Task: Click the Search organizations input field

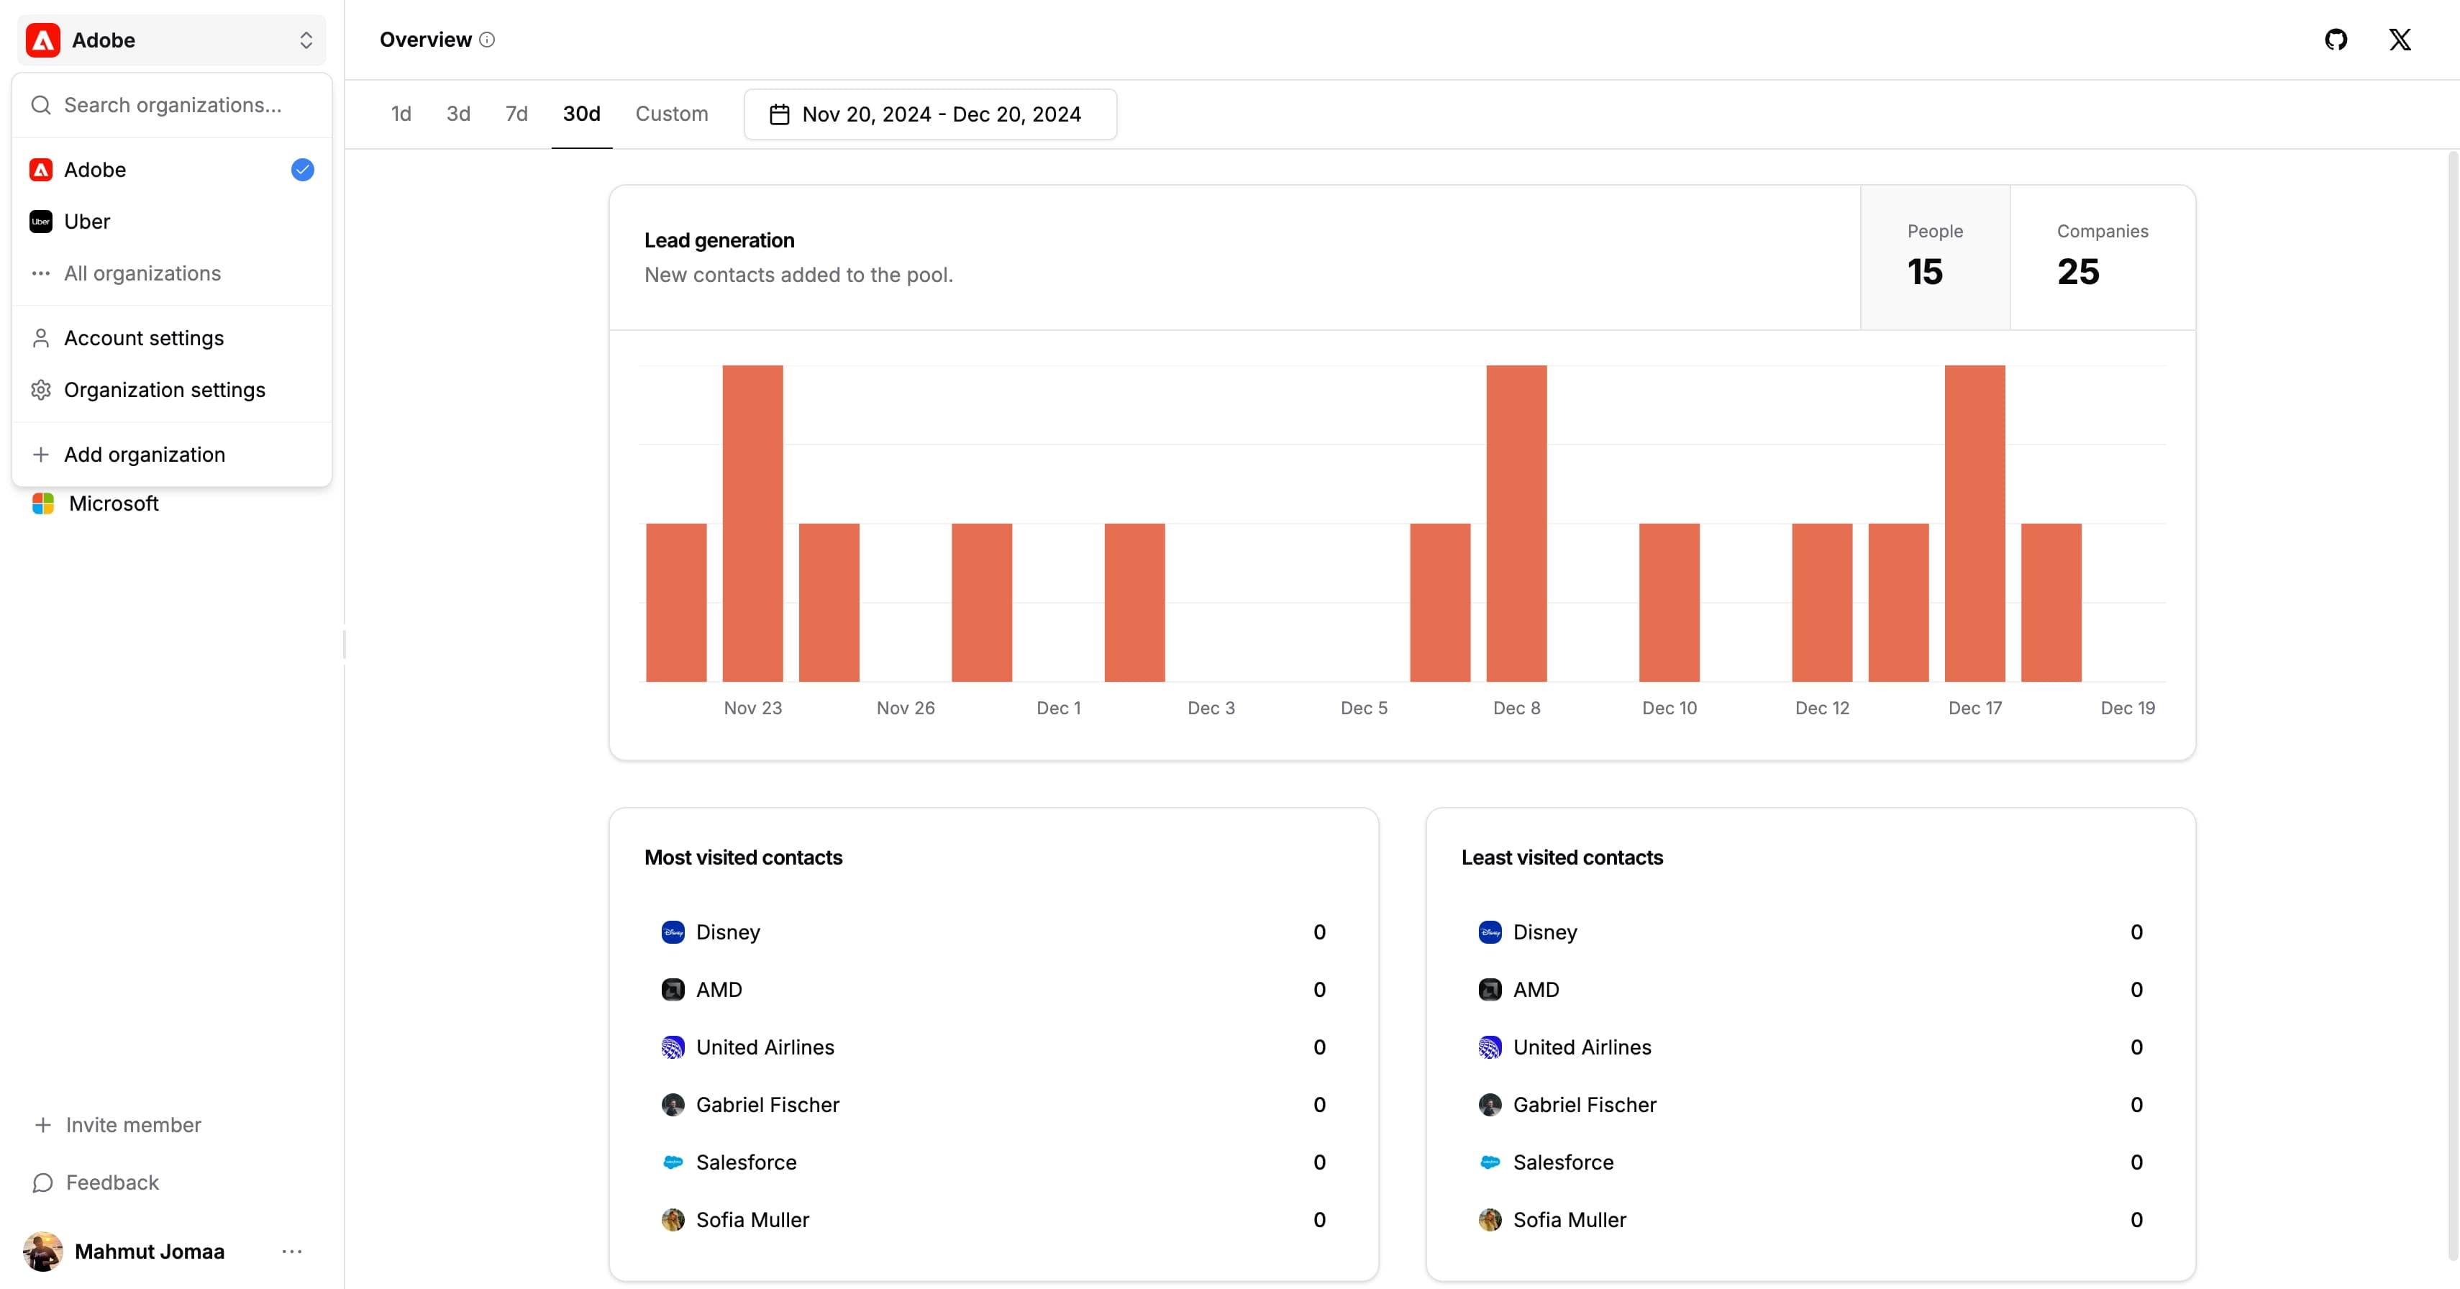Action: pyautogui.click(x=173, y=105)
